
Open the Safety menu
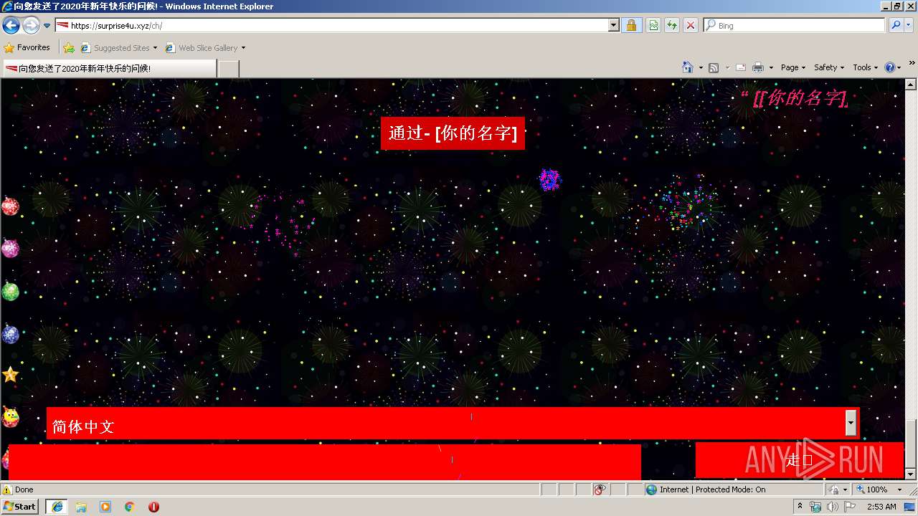click(829, 67)
